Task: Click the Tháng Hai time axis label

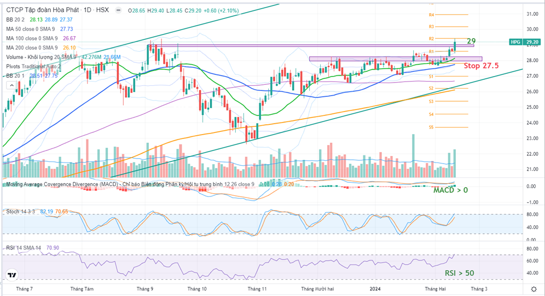Action: point(435,289)
